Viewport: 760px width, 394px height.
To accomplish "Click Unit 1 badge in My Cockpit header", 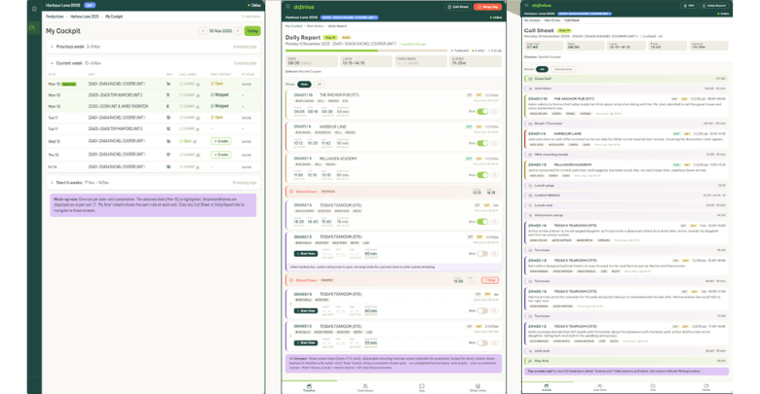I will 90,5.
